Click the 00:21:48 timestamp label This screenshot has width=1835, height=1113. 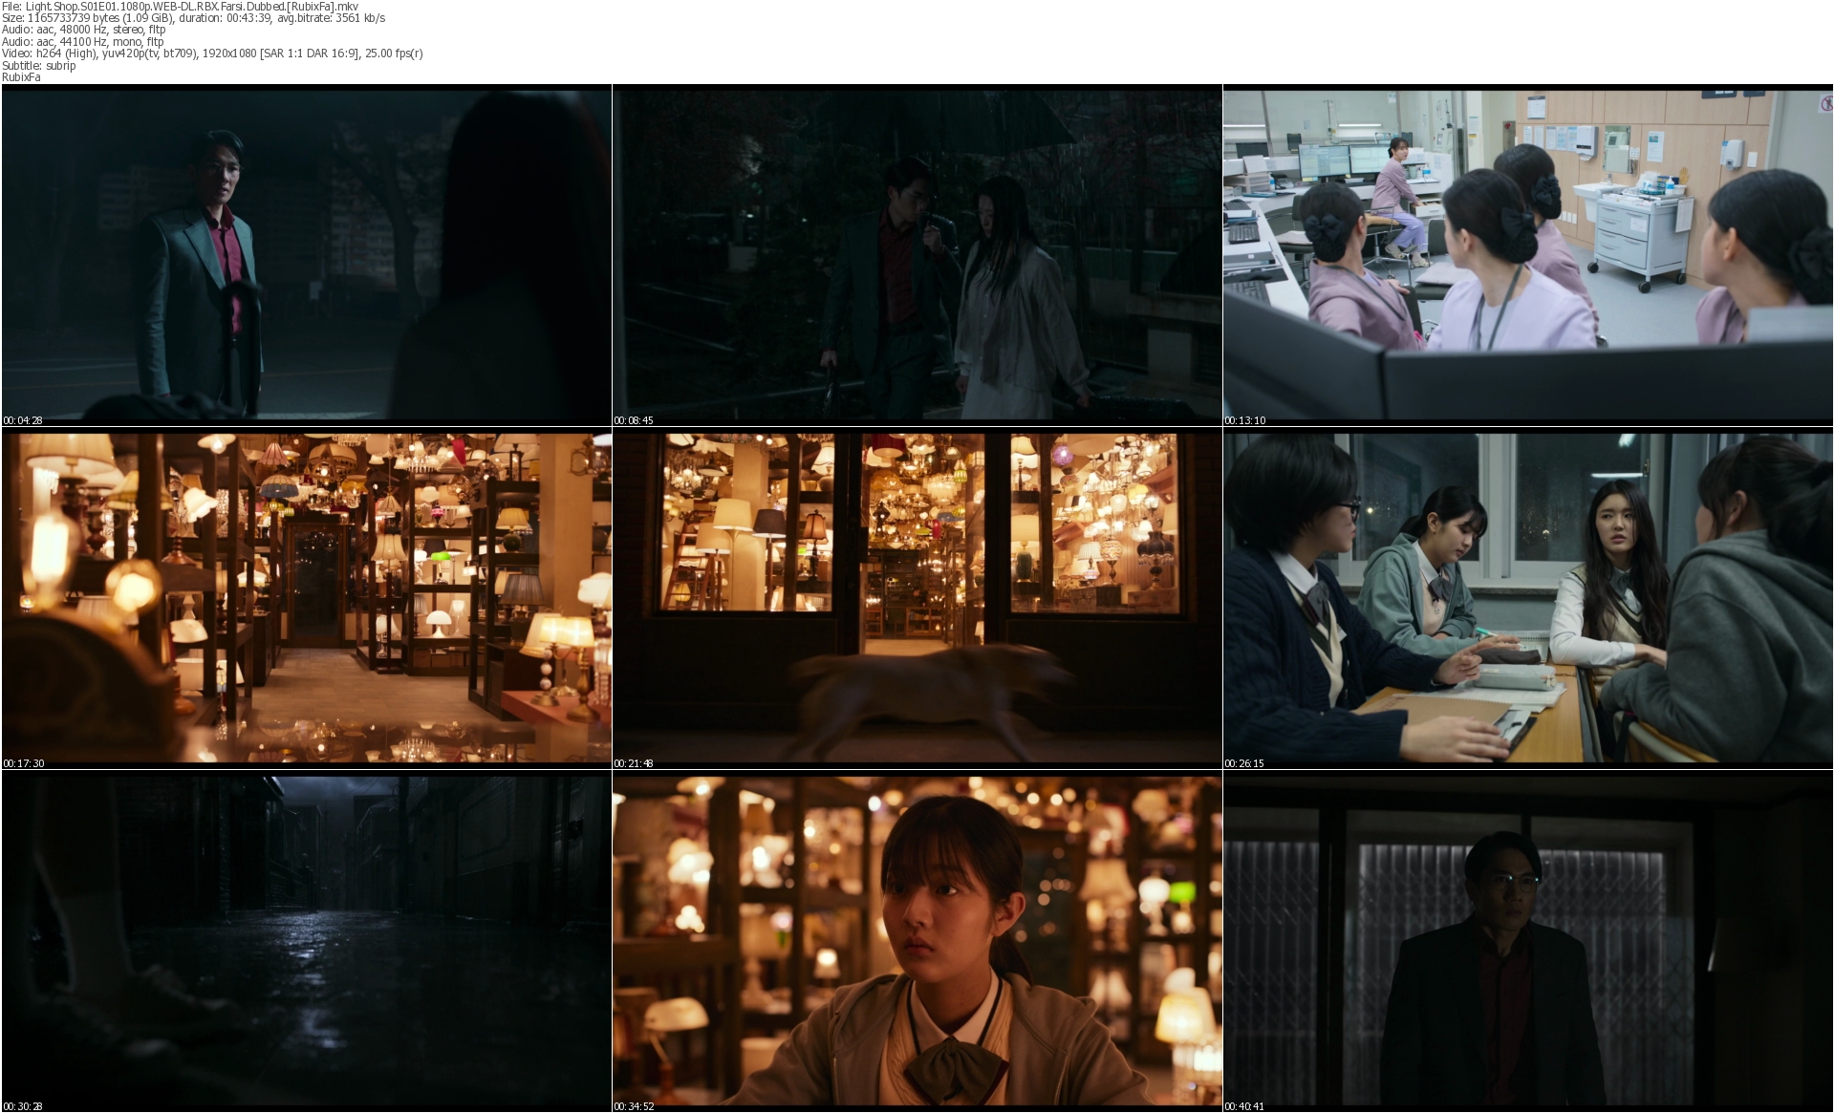point(634,763)
